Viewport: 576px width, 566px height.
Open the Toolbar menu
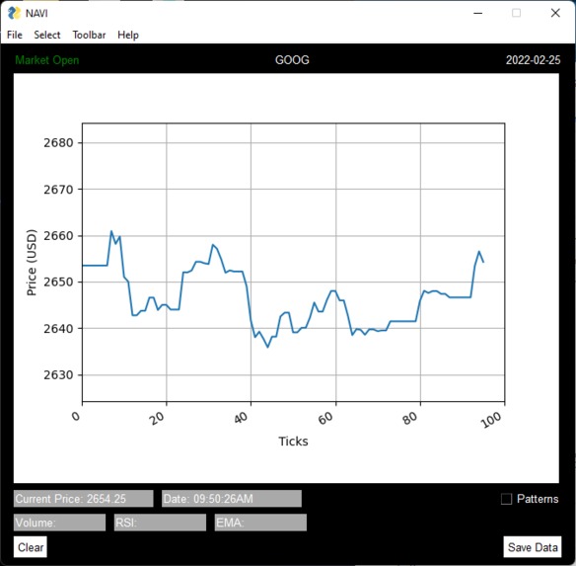coord(89,35)
